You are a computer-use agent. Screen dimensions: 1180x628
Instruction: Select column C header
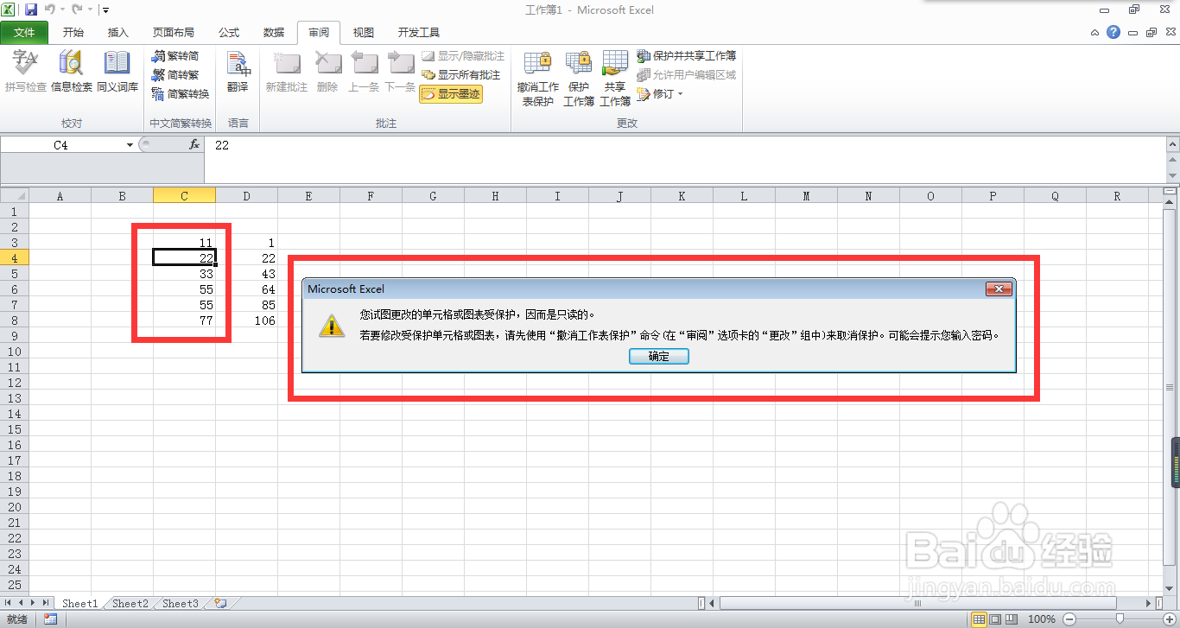(x=184, y=196)
